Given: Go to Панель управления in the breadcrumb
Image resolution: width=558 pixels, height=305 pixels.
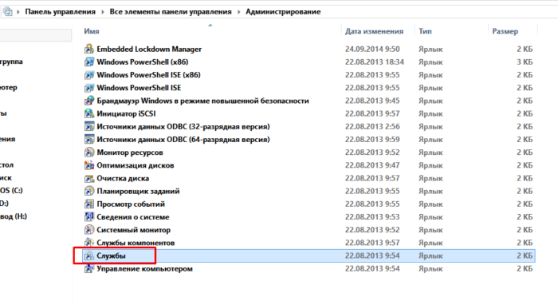Looking at the screenshot, I should coord(60,12).
